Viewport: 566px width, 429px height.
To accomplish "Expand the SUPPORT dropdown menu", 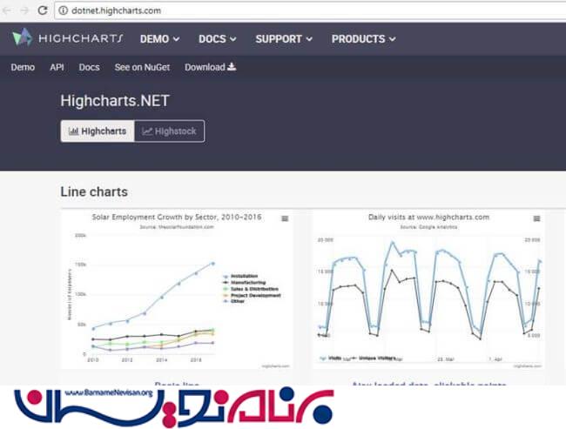I will (x=284, y=39).
